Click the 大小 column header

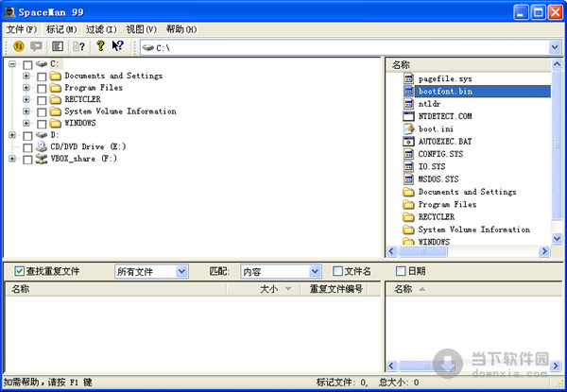click(x=263, y=289)
